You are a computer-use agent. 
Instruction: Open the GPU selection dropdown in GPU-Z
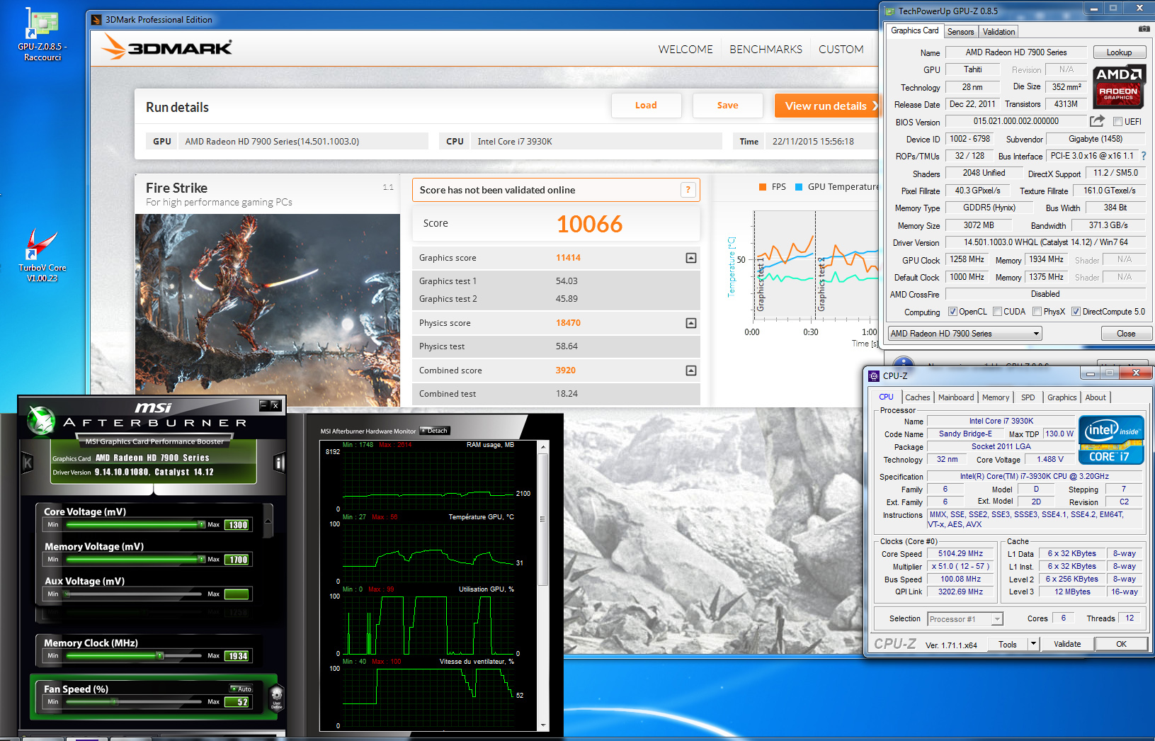point(965,334)
